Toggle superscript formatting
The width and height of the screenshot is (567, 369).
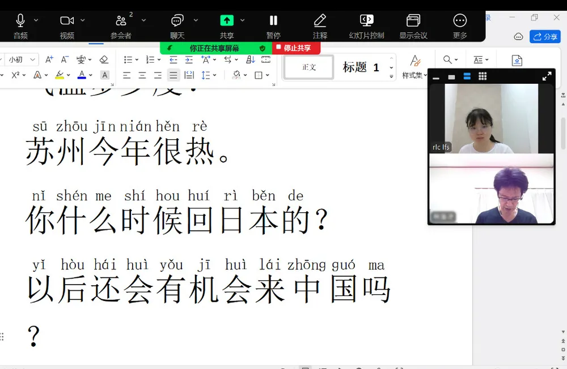coord(15,75)
